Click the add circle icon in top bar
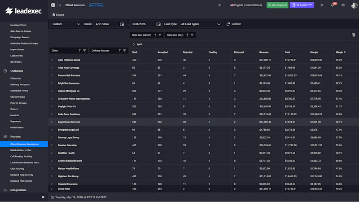Image resolution: width=359 pixels, height=202 pixels. pyautogui.click(x=220, y=5)
